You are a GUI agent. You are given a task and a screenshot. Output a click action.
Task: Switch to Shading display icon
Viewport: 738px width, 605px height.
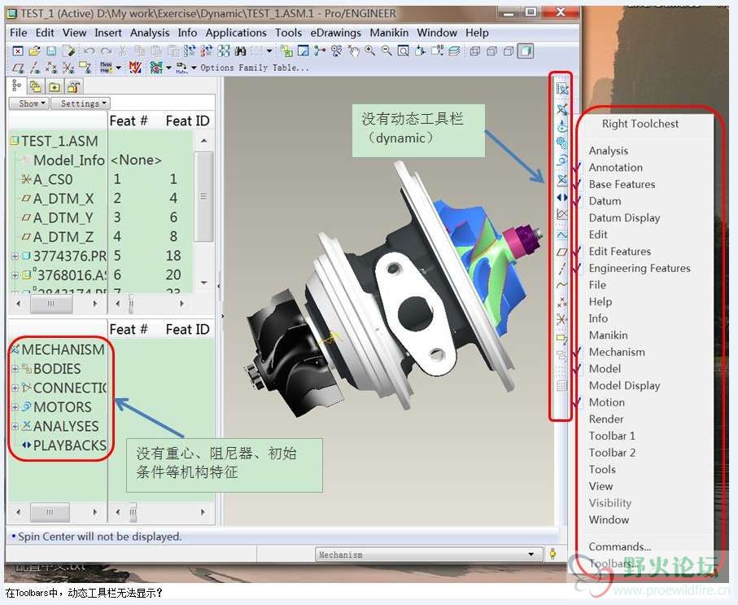526,50
